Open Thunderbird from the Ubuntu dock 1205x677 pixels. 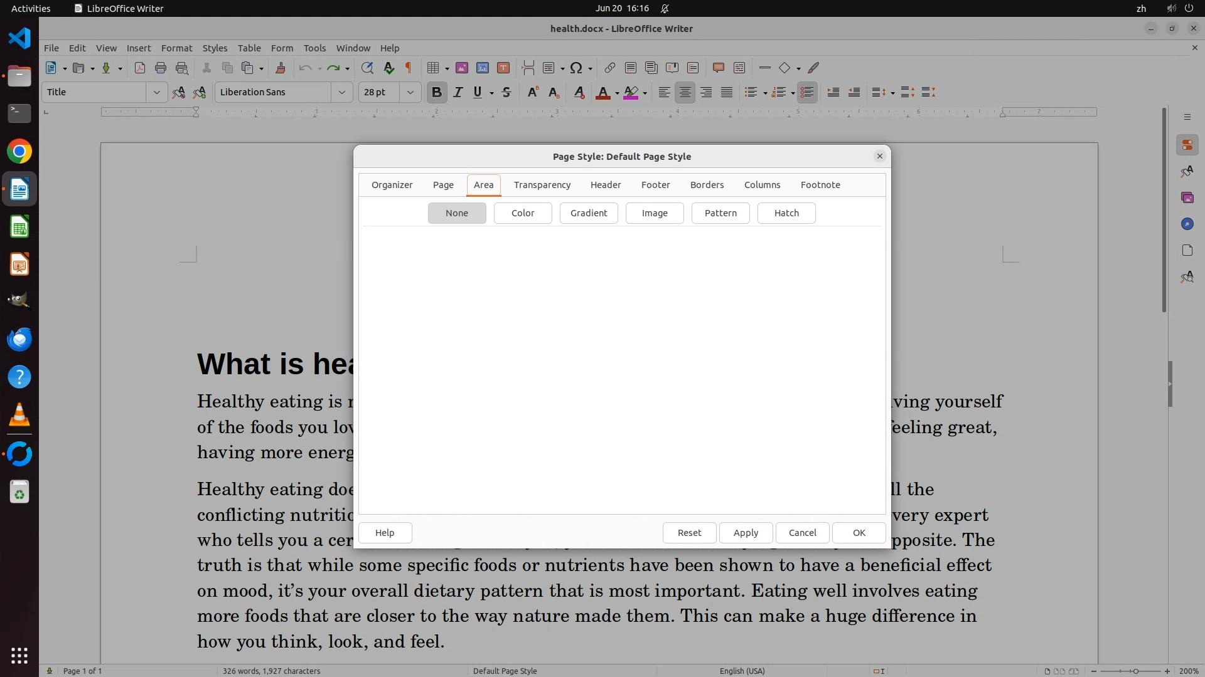coord(19,339)
